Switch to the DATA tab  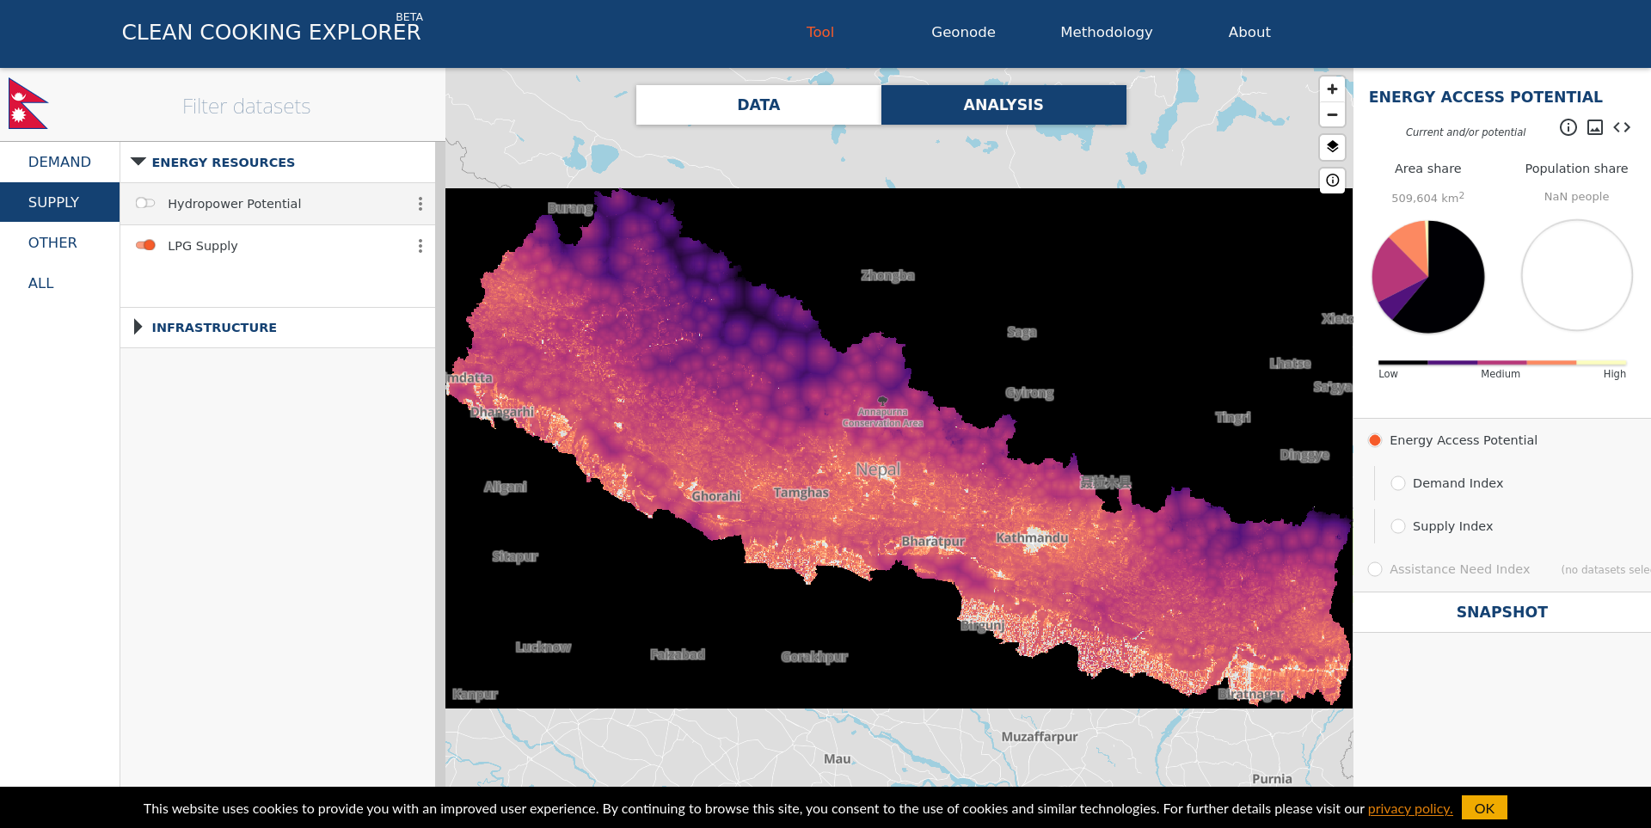click(758, 105)
